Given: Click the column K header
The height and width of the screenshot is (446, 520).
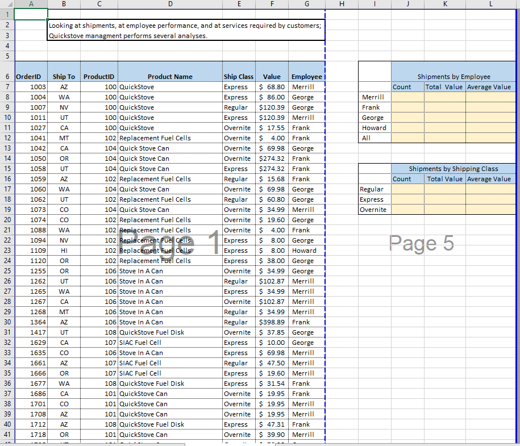Looking at the screenshot, I should point(444,4).
